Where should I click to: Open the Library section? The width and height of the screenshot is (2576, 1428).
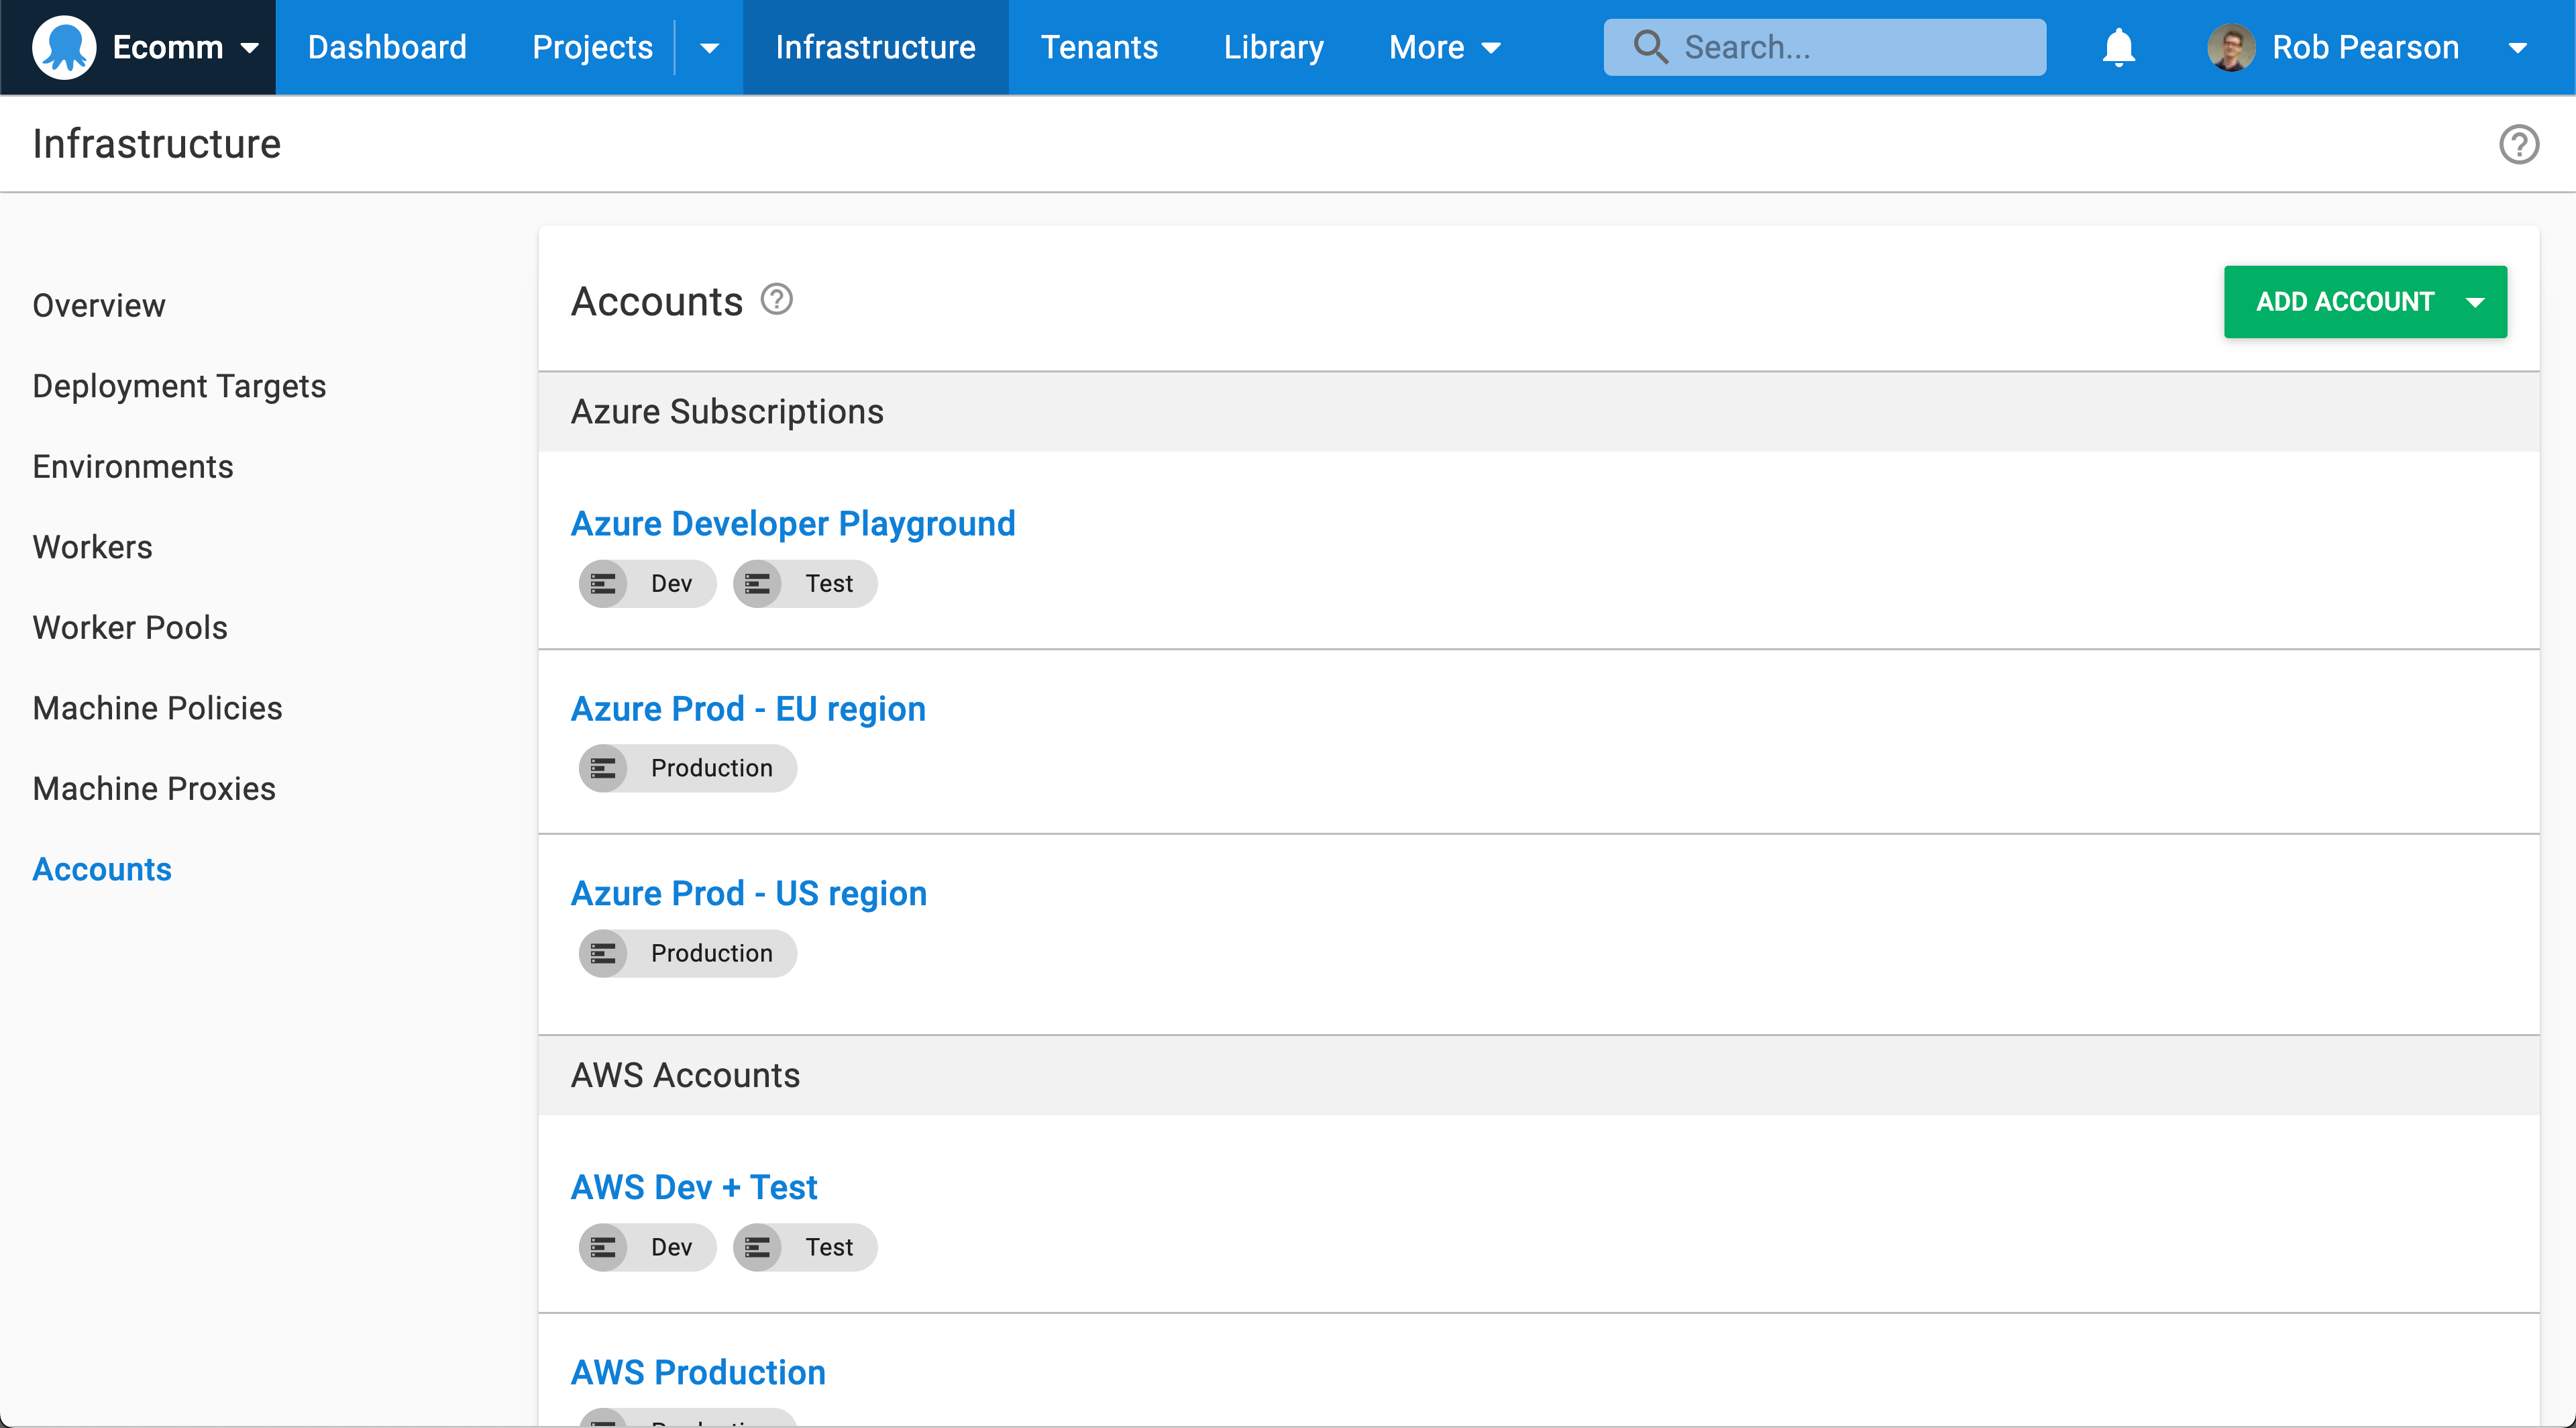(x=1272, y=46)
